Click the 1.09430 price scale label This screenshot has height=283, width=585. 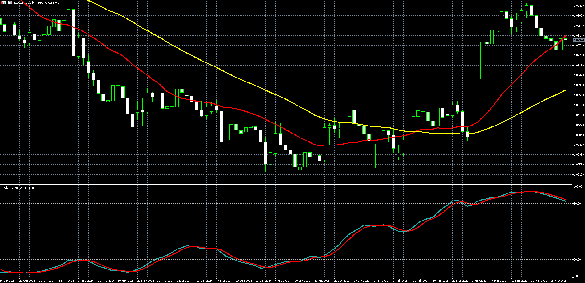(x=579, y=6)
